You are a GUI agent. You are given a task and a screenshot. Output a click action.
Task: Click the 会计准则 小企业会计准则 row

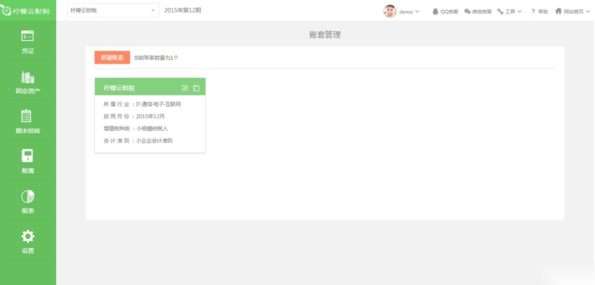pos(138,141)
